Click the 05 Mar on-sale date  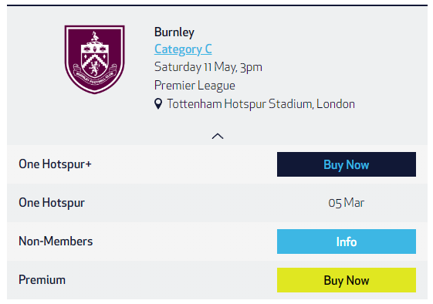coord(347,203)
